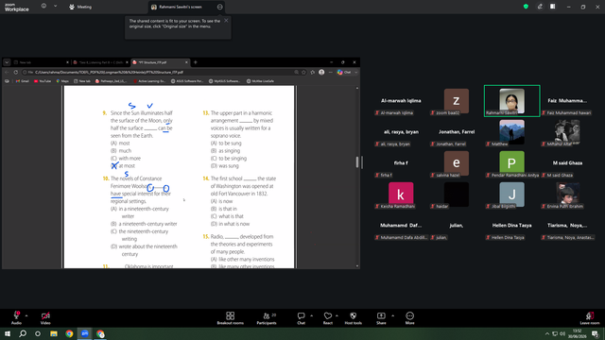Select the 'z' zoom baa02 participant tile

[x=456, y=101]
